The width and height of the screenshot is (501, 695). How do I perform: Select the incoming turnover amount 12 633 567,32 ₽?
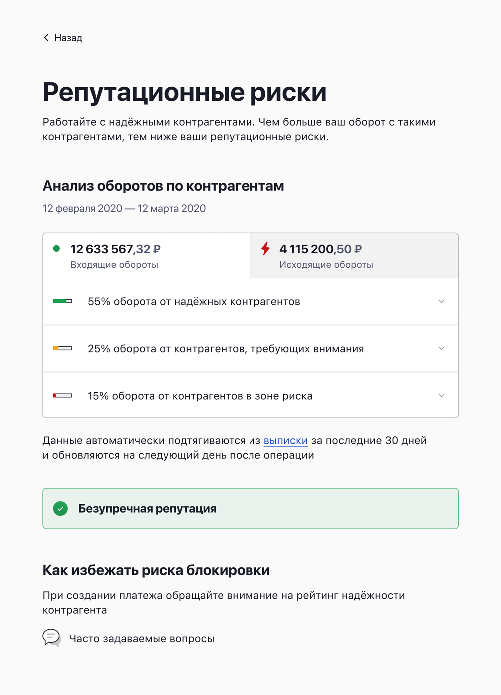(116, 248)
